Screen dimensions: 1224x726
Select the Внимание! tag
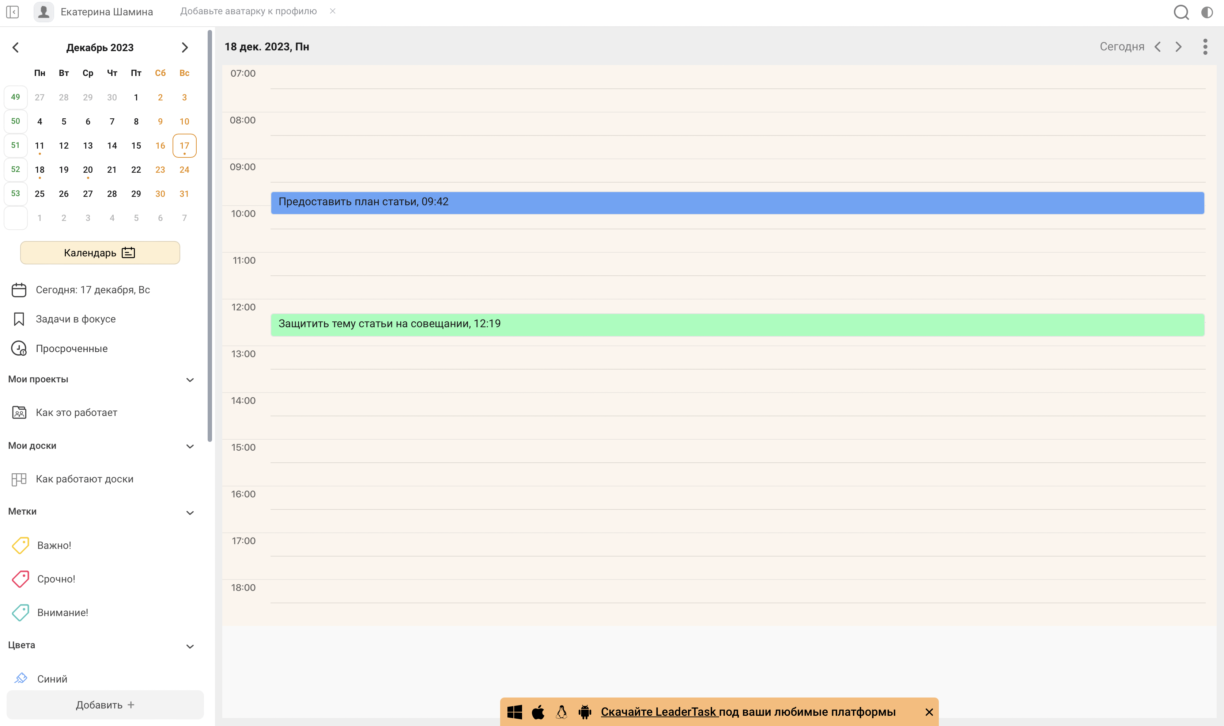point(62,612)
